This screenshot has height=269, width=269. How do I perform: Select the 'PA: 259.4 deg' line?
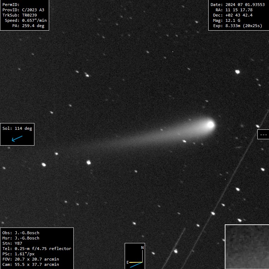point(28,26)
